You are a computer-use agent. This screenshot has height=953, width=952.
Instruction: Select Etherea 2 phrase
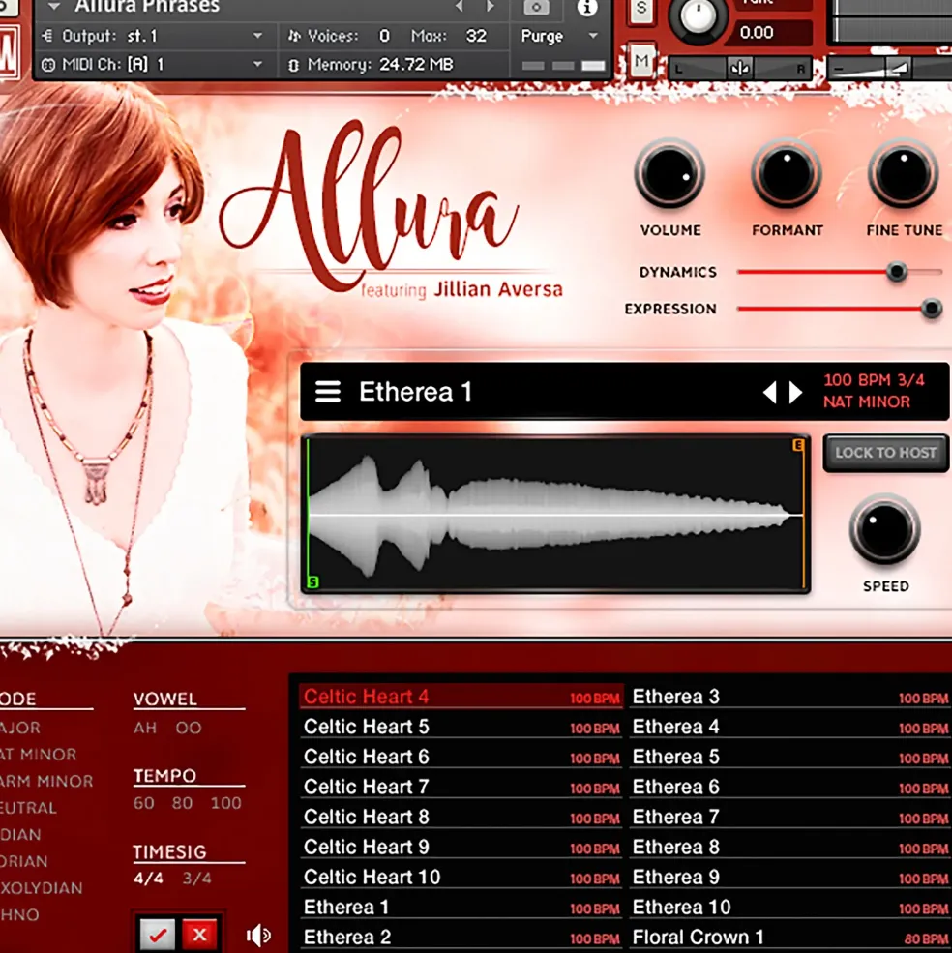461,938
